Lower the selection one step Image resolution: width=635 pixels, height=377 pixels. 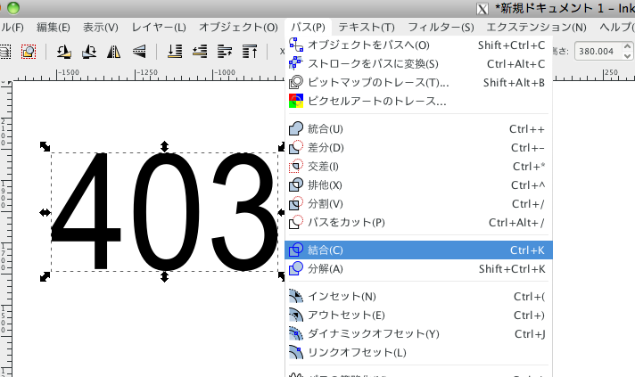point(201,52)
